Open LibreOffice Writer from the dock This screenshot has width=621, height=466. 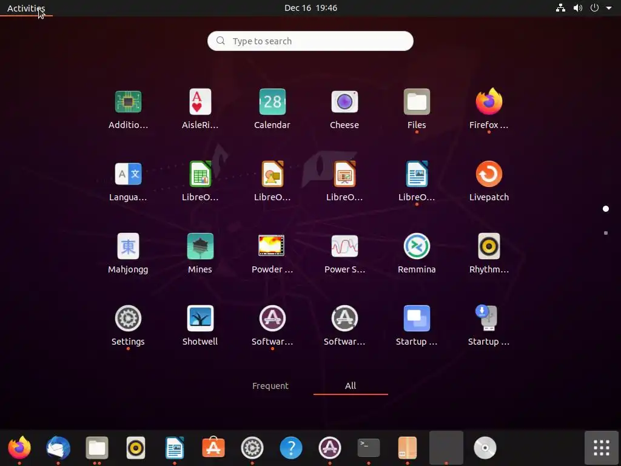click(x=175, y=448)
